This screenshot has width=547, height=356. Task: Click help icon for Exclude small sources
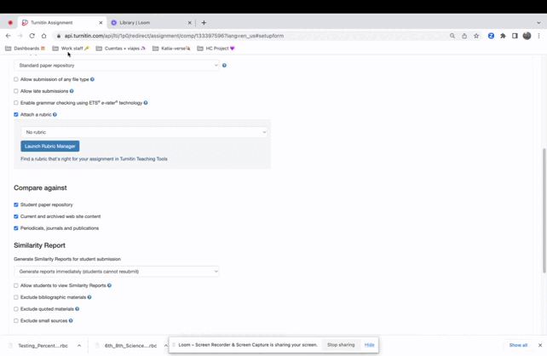click(x=71, y=321)
